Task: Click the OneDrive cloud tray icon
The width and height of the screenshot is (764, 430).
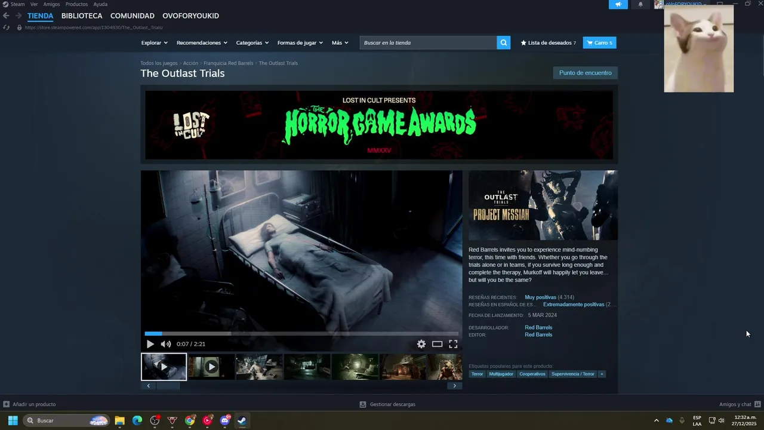Action: point(669,420)
